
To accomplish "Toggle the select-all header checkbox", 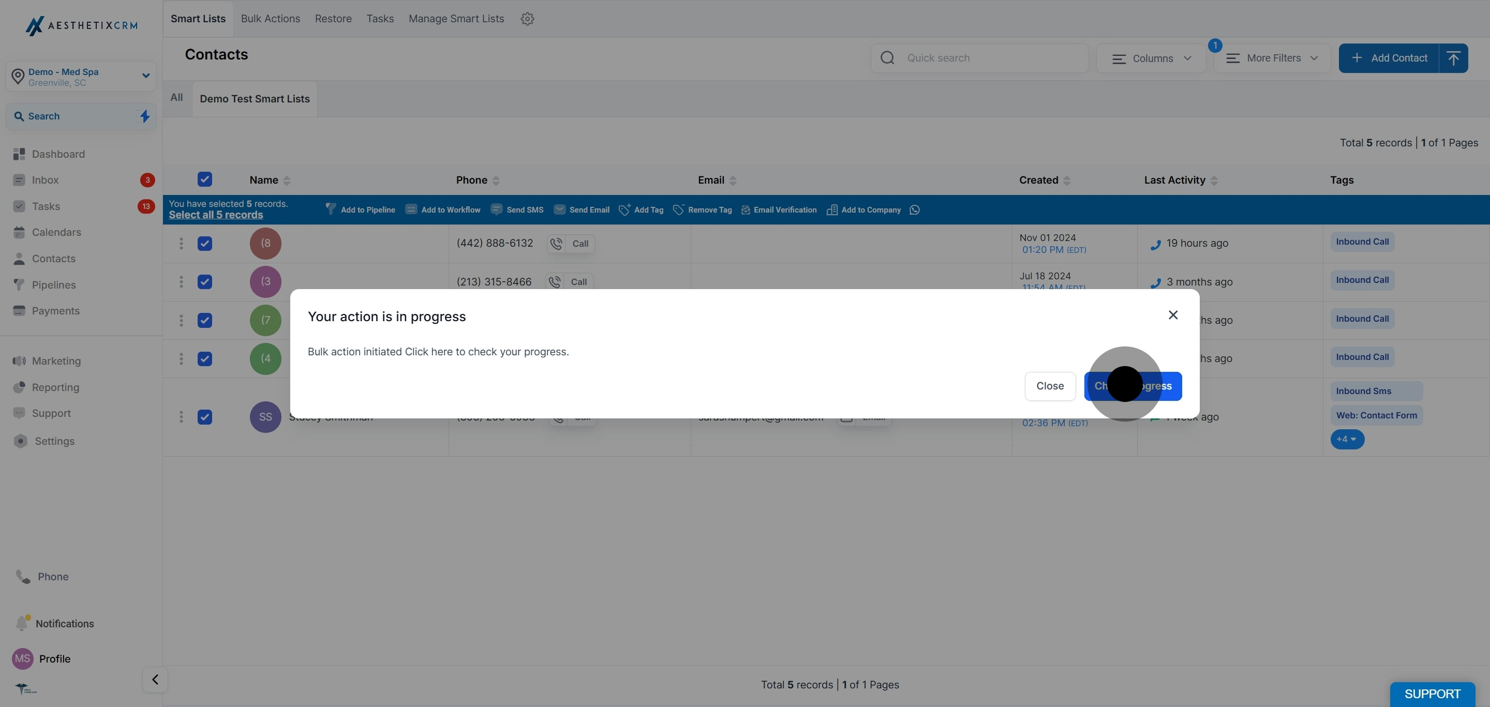I will [x=205, y=179].
